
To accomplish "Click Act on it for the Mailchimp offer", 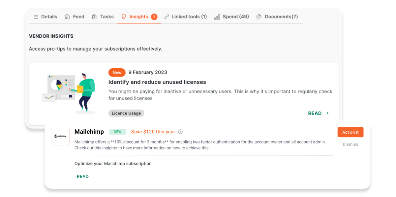I will pos(350,132).
